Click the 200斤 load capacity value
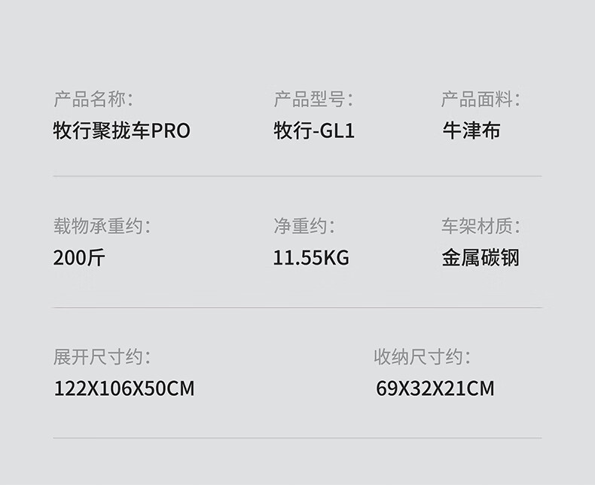This screenshot has width=595, height=485. (x=79, y=259)
